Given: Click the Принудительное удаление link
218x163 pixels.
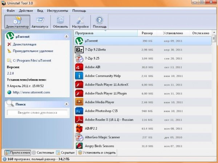Looking at the screenshot, I should pyautogui.click(x=33, y=51).
